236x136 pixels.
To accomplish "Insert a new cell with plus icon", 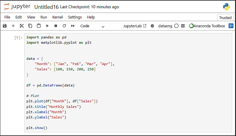I will (13, 26).
